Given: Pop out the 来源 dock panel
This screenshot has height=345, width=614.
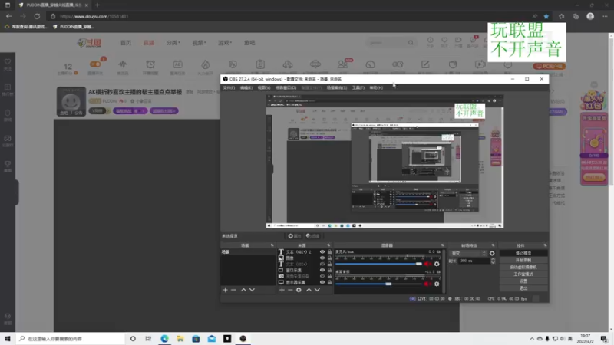Looking at the screenshot, I should [x=329, y=245].
